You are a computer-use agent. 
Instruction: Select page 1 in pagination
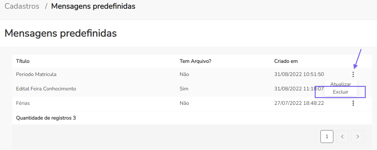[x=327, y=137]
